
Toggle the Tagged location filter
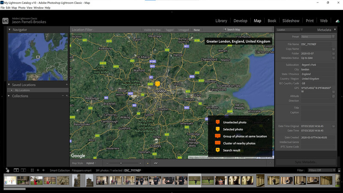169,30
